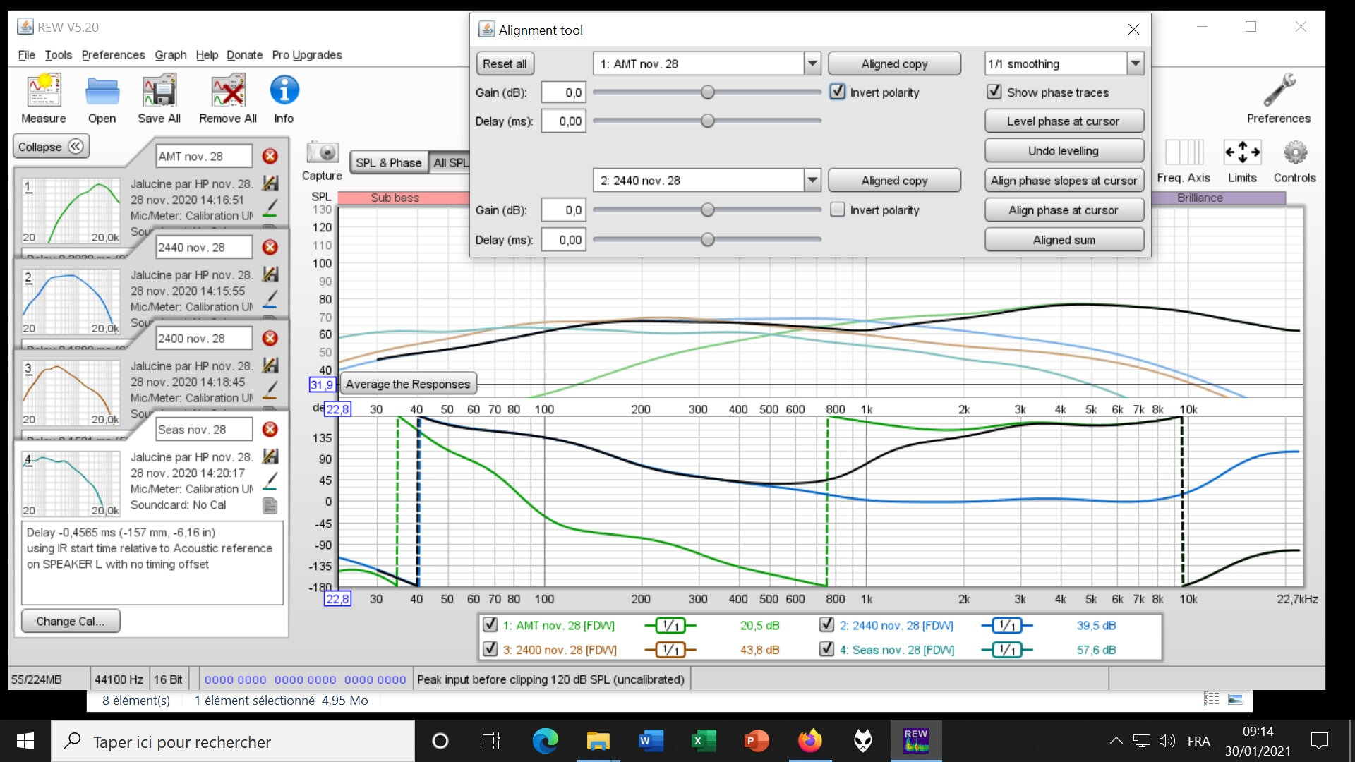The image size is (1355, 762).
Task: Open the Preferences wrench icon
Action: point(1278,91)
